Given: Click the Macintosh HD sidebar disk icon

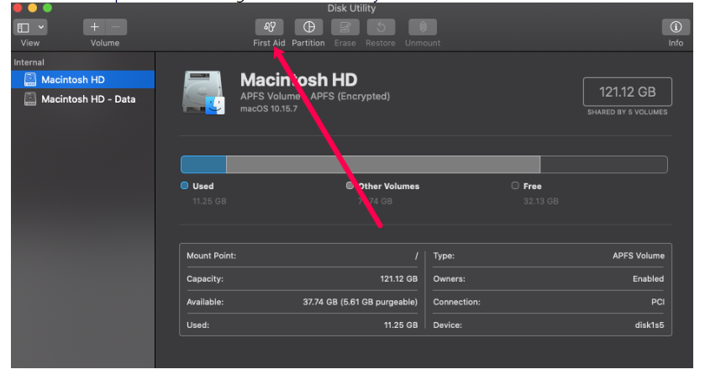Looking at the screenshot, I should pos(30,80).
